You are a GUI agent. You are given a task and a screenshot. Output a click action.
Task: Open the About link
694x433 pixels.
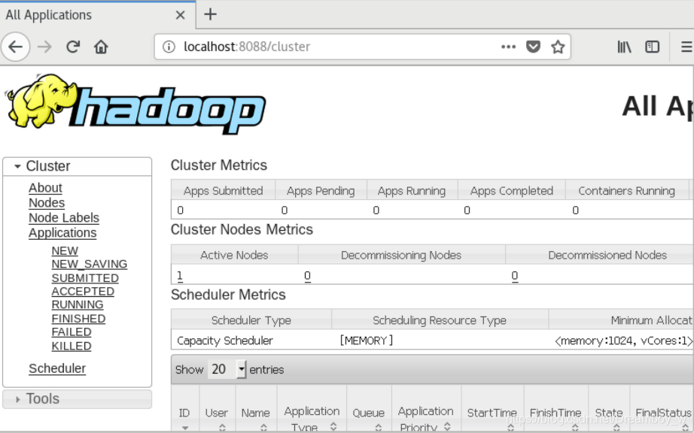(x=45, y=188)
